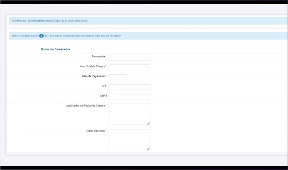Click the Dados do Fornecedor section heading
Screen dimensions: 288x170
55,49
